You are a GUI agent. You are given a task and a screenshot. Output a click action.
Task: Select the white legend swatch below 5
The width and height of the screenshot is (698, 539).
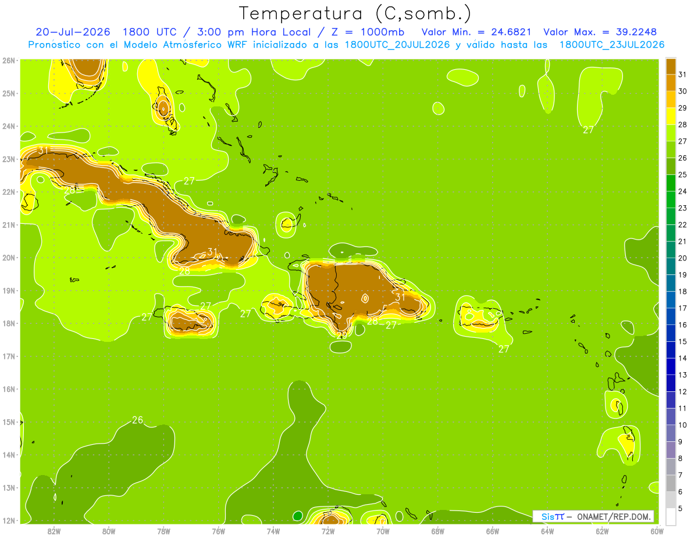click(671, 516)
